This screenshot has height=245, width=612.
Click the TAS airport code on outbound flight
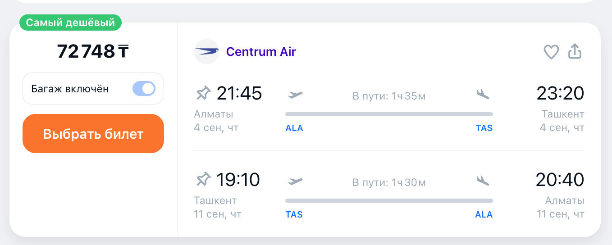coord(484,128)
